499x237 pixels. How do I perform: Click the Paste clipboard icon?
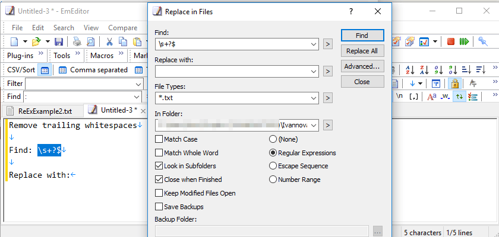(137, 41)
